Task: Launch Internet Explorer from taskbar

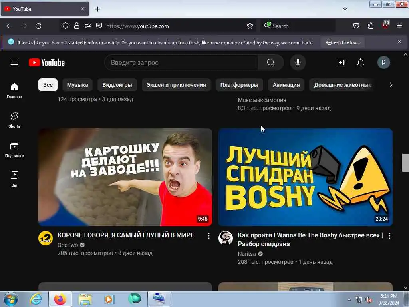Action: click(x=36, y=299)
